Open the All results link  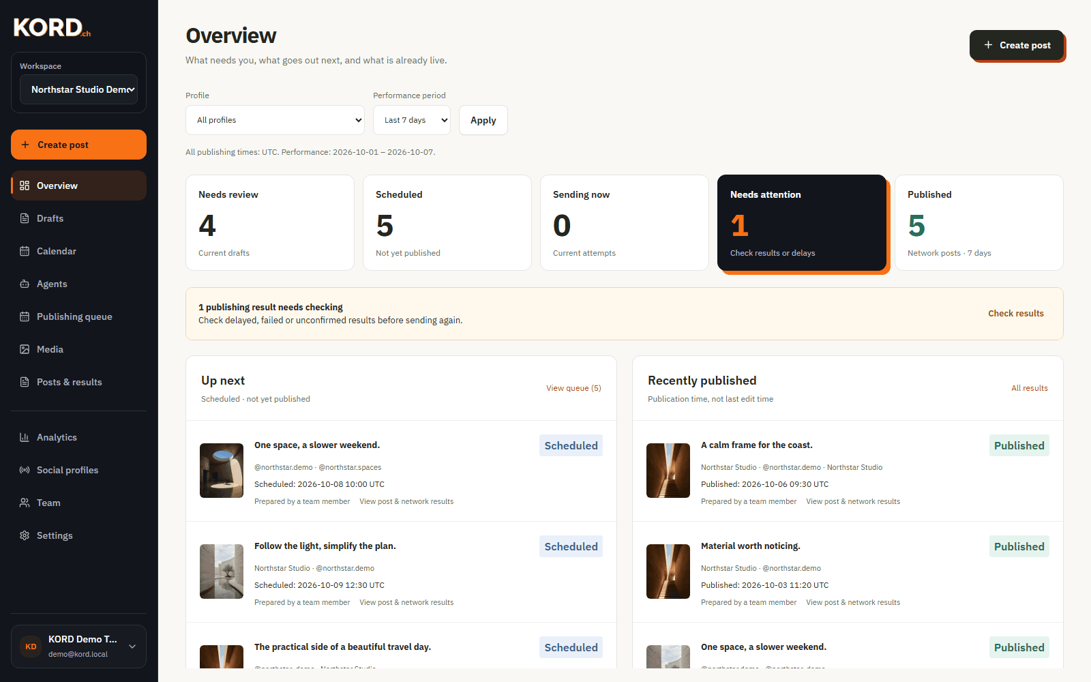(1030, 388)
